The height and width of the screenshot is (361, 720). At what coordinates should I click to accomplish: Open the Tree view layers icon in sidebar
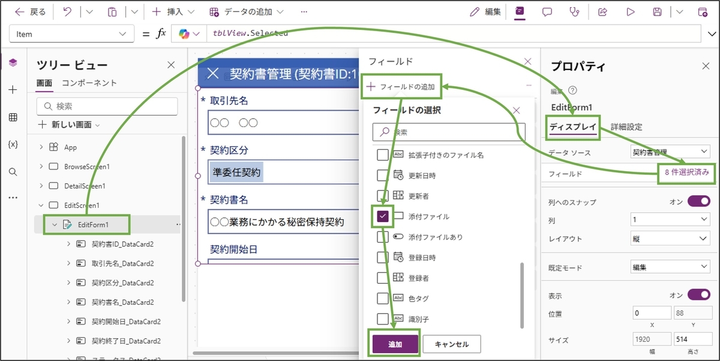tap(13, 63)
